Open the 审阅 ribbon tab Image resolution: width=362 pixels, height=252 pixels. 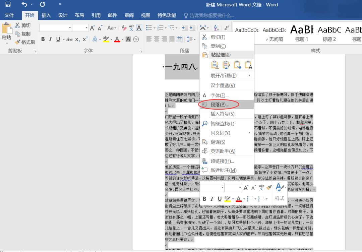[x=129, y=15]
